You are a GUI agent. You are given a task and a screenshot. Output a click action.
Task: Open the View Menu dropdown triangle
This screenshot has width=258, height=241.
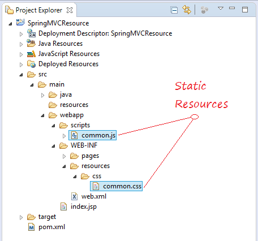point(221,8)
